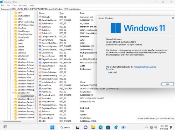Image resolution: width=175 pixels, height=130 pixels.
Task: Open Microsoft Software License link
Action: pos(145,67)
